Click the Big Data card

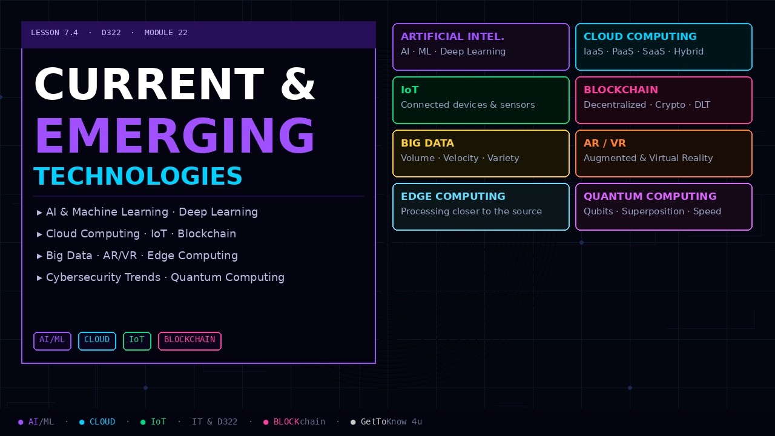481,154
